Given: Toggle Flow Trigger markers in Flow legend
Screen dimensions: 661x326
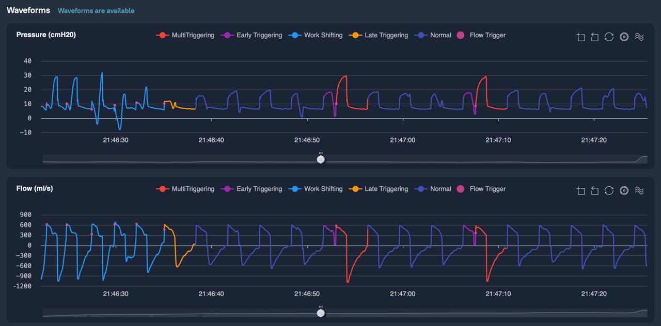Looking at the screenshot, I should pos(481,189).
